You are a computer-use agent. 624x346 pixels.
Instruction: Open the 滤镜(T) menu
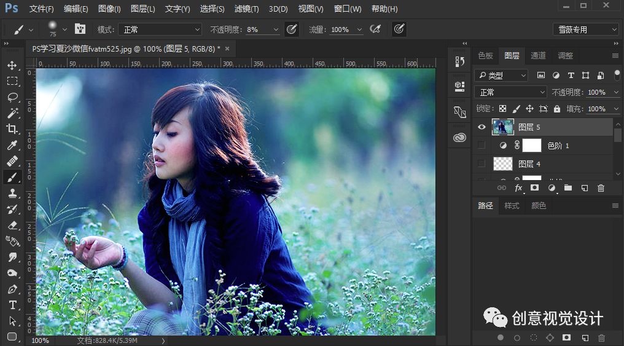click(246, 9)
